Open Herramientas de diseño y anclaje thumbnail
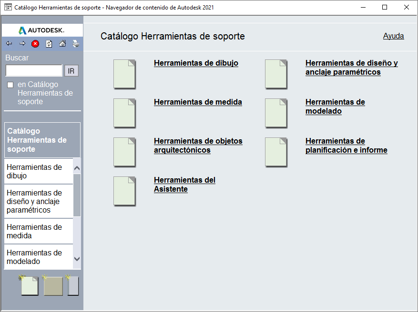This screenshot has height=312, width=418. tap(276, 74)
